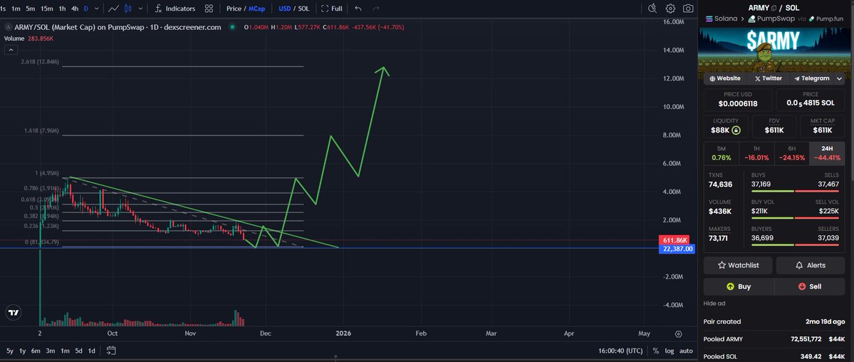Click the green Buy button
854x362 pixels.
click(x=739, y=286)
